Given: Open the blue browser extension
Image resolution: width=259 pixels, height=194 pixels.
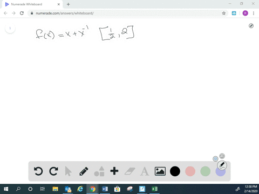Looking at the screenshot, I should pos(234,13).
